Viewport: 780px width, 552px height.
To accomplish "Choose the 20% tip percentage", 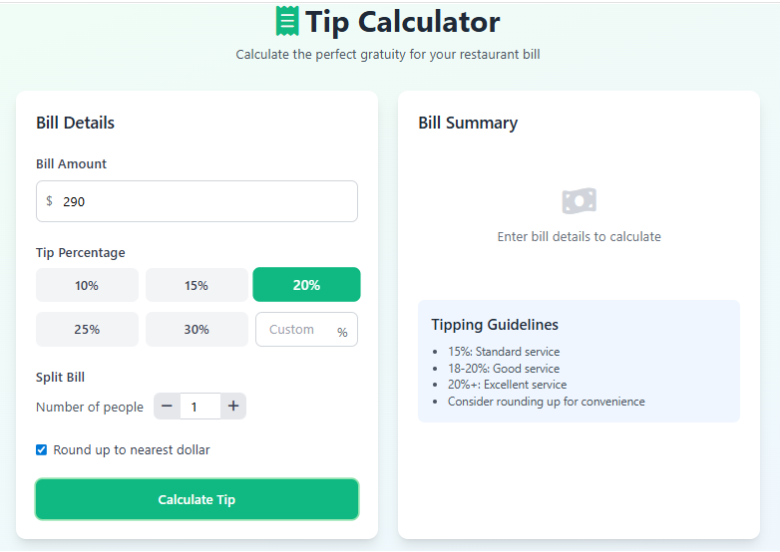I will pos(306,285).
